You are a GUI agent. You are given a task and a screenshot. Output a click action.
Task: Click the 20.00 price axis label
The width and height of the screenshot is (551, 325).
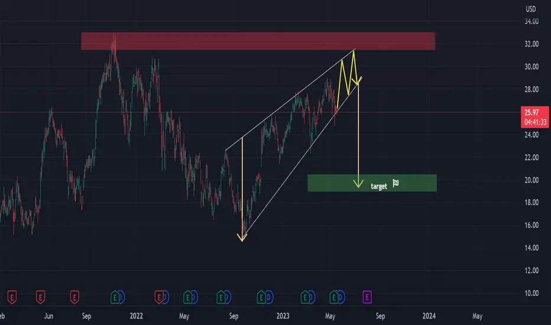click(x=531, y=180)
